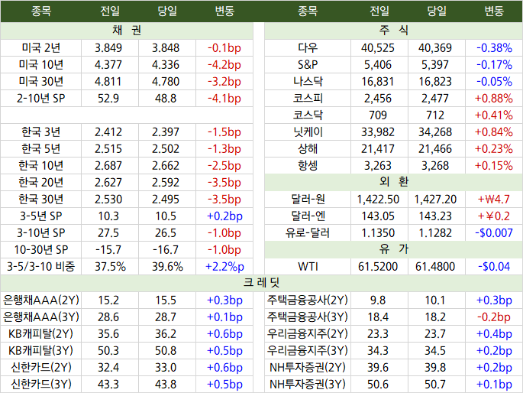Select the 달러-엔 row label

(x=308, y=216)
